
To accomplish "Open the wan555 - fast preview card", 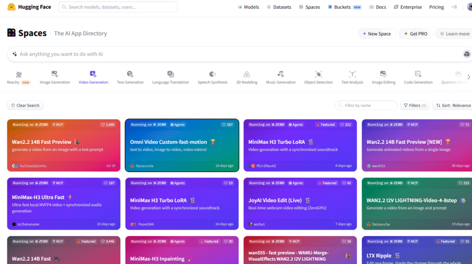I will (300, 250).
